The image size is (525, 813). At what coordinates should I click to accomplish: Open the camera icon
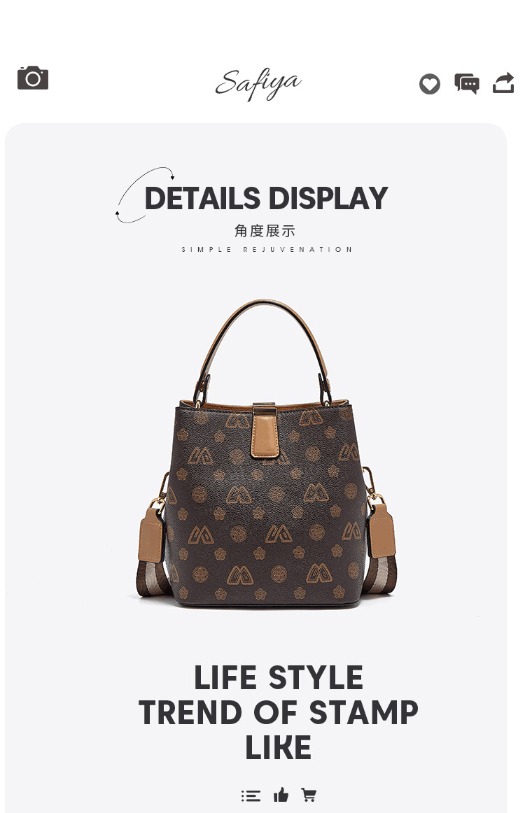tap(33, 78)
